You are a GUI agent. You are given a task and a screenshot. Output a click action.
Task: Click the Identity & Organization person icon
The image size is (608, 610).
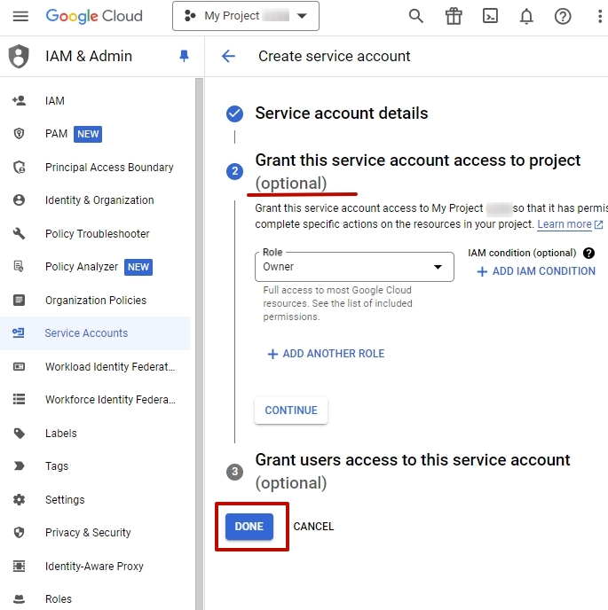tap(19, 200)
